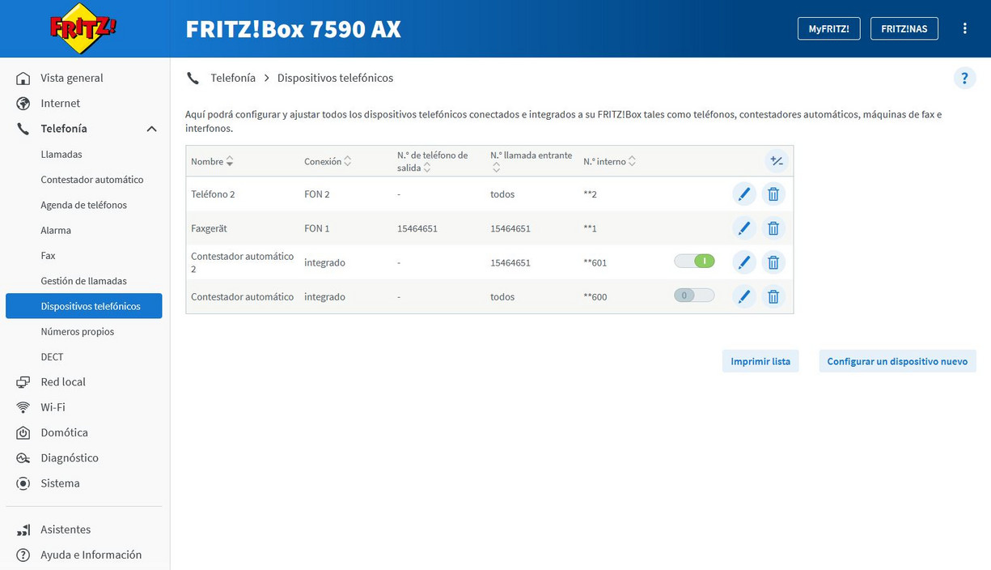The width and height of the screenshot is (991, 570).
Task: Click the Diagnóstico icon
Action: click(23, 458)
